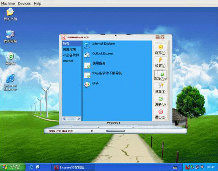Click the Gtalk speech bubble icon
Viewport: 218px width, 171px height.
(x=87, y=85)
